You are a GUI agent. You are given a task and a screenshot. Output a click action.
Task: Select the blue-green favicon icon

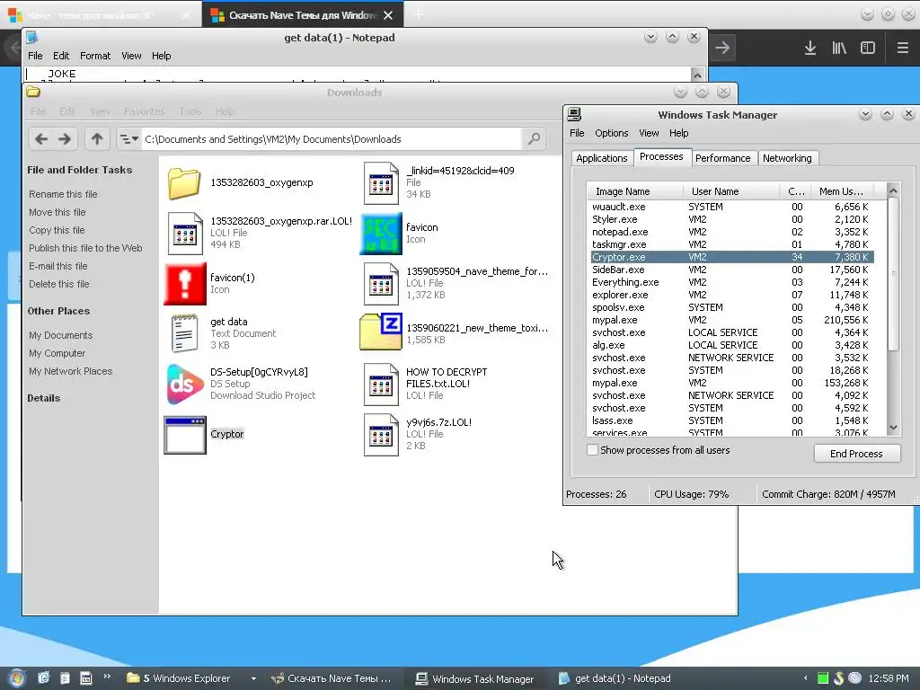(x=381, y=234)
